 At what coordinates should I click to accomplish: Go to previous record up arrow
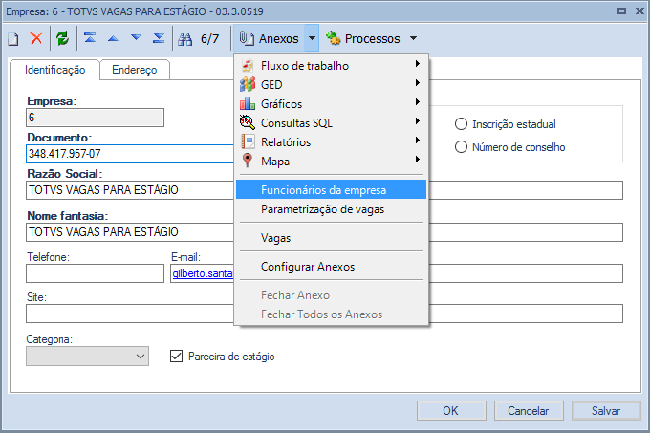pos(113,38)
